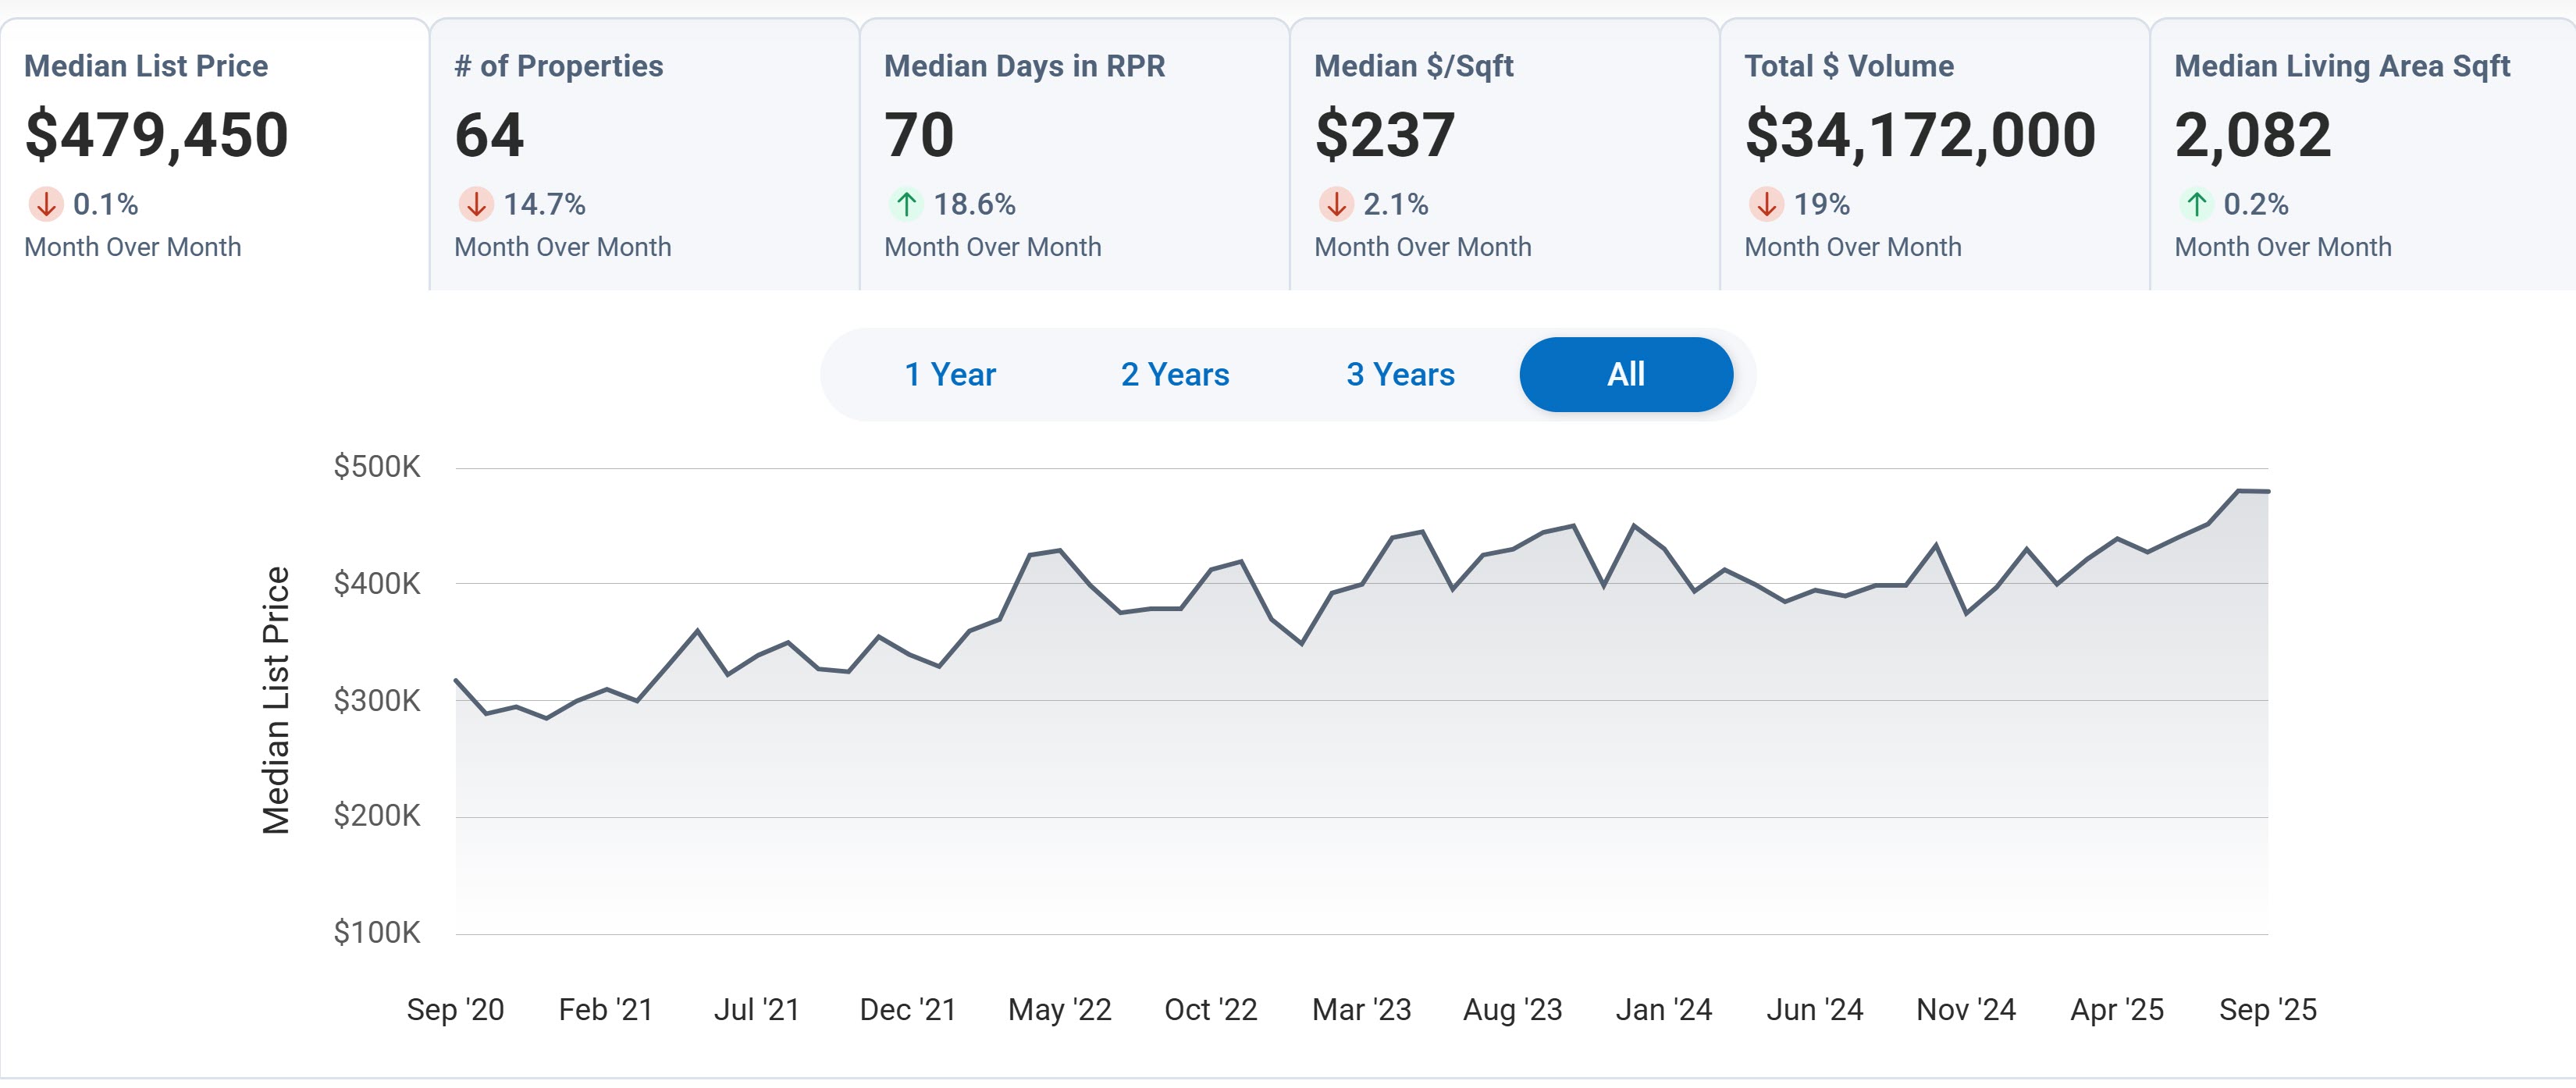Viewport: 2576px width, 1088px height.
Task: Click red down arrow beside 19%
Action: click(1766, 204)
